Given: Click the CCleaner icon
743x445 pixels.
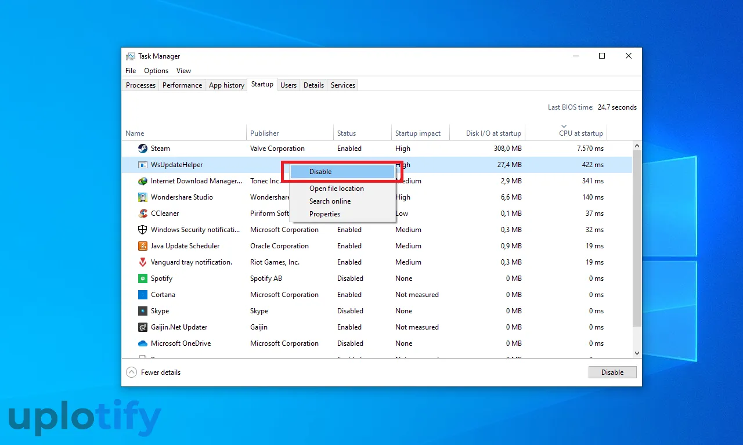Looking at the screenshot, I should 143,214.
